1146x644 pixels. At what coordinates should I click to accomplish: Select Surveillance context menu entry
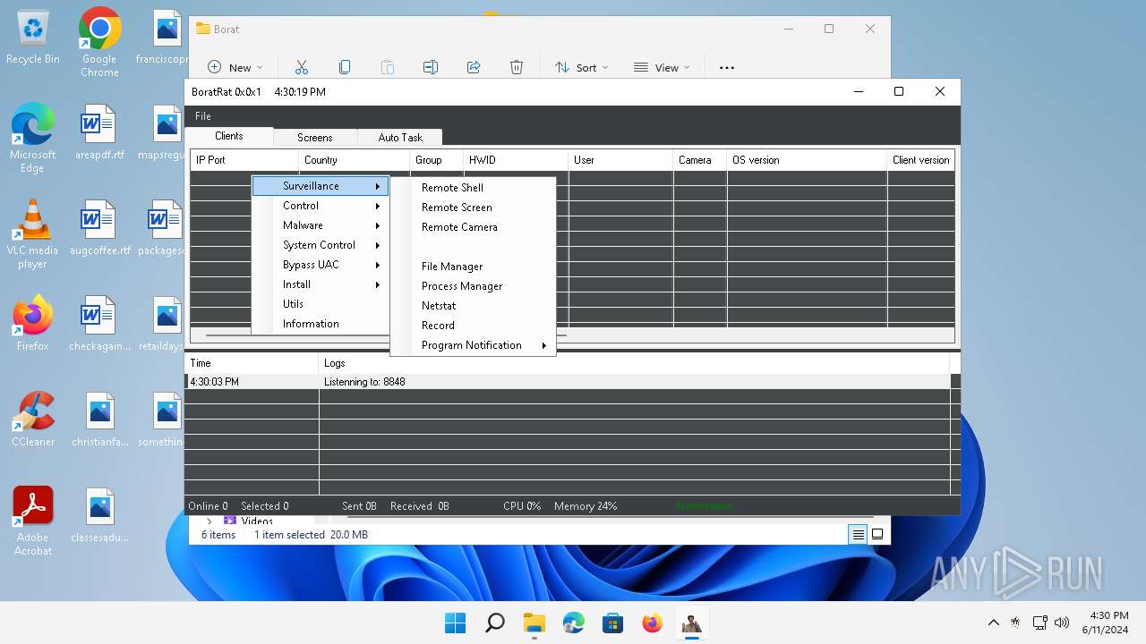pyautogui.click(x=321, y=186)
